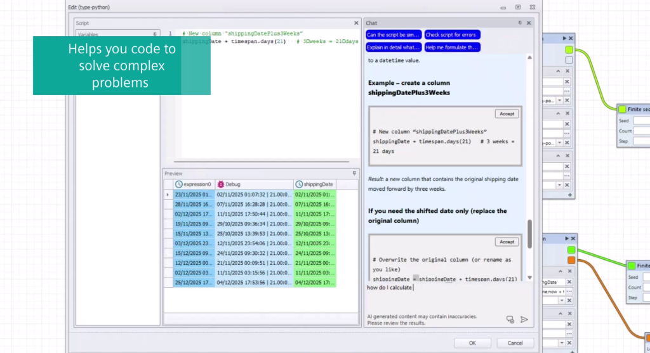The height and width of the screenshot is (353, 650).
Task: Run the upper background node with play icon
Action: (x=564, y=38)
